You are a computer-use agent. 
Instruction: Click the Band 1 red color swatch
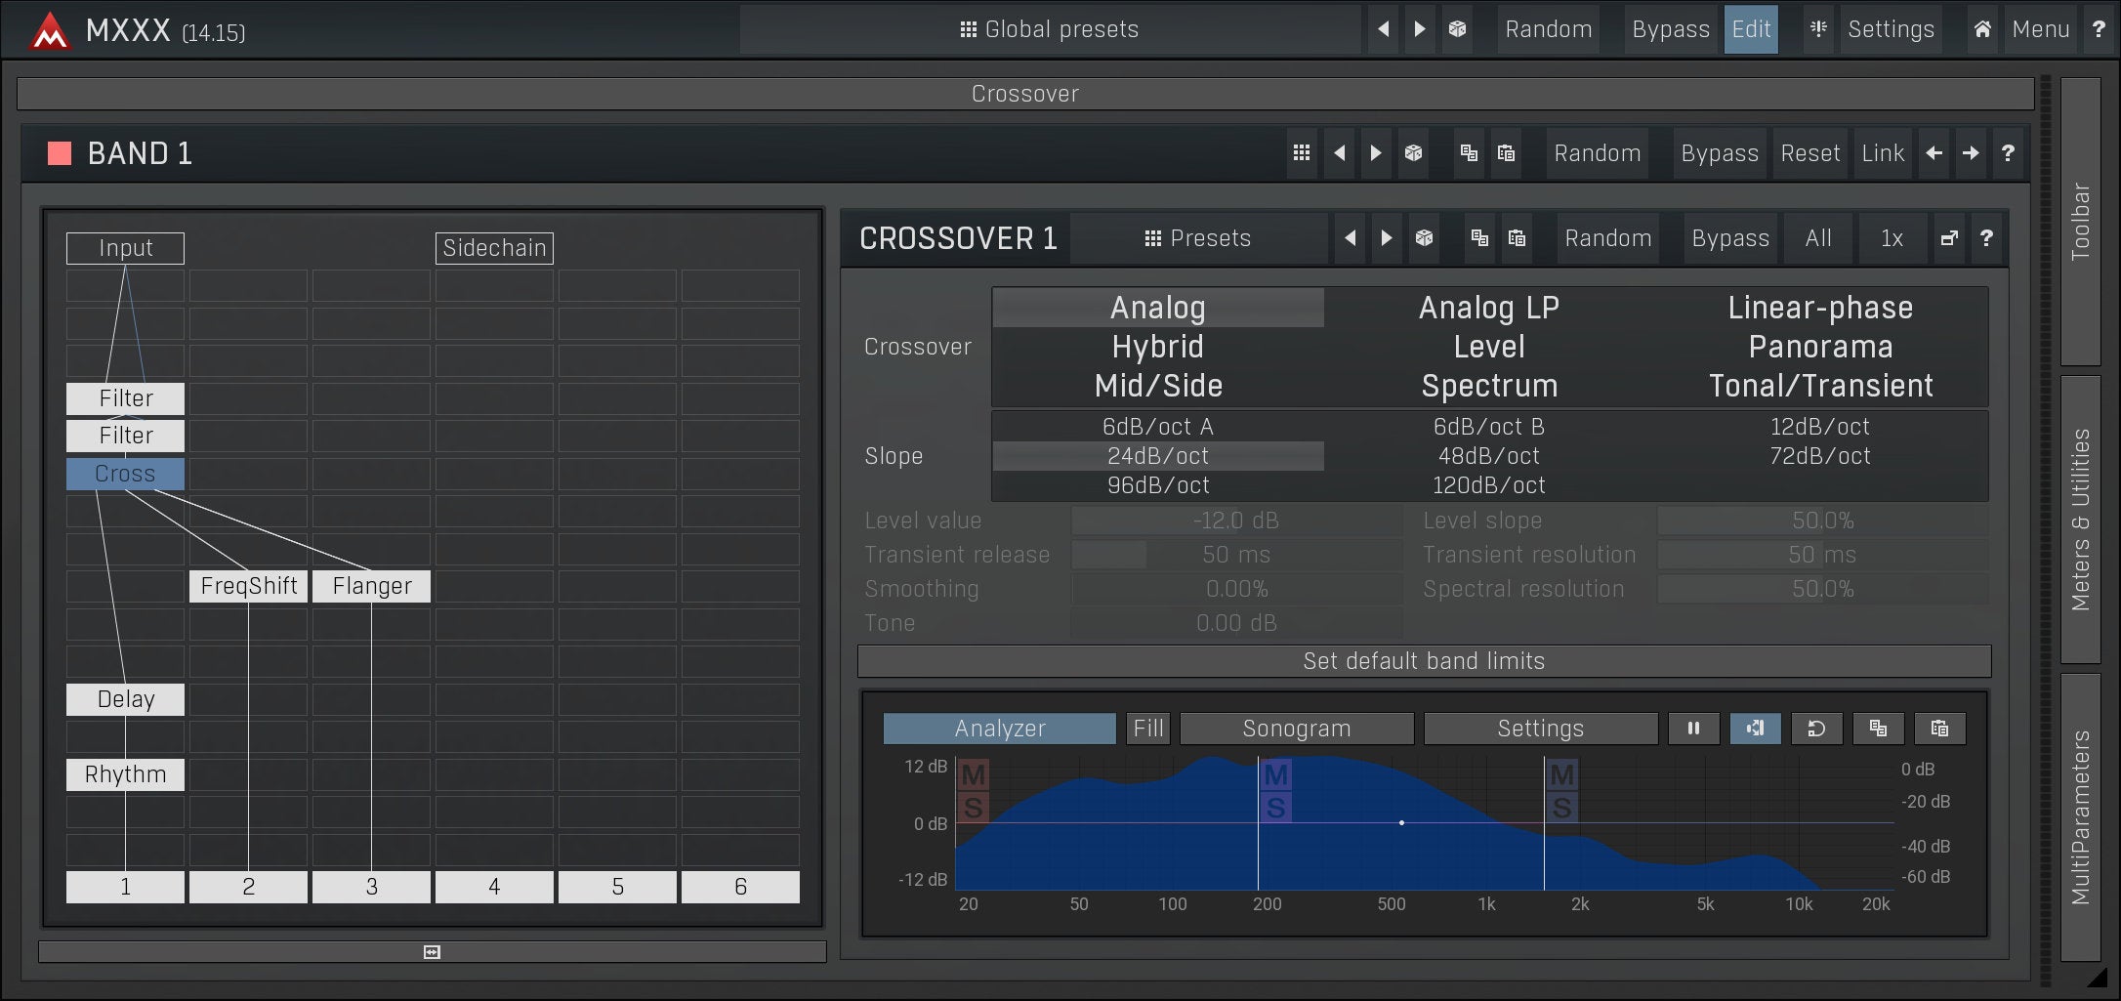[x=60, y=153]
